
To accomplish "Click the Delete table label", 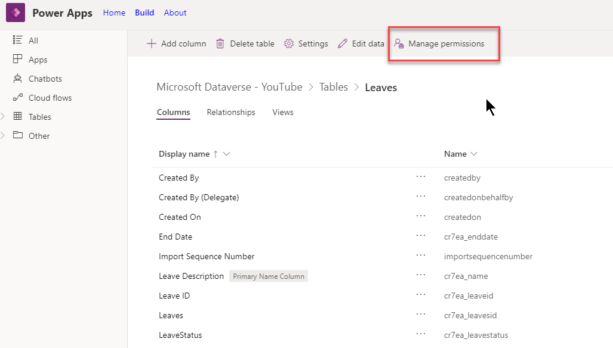I will 252,44.
